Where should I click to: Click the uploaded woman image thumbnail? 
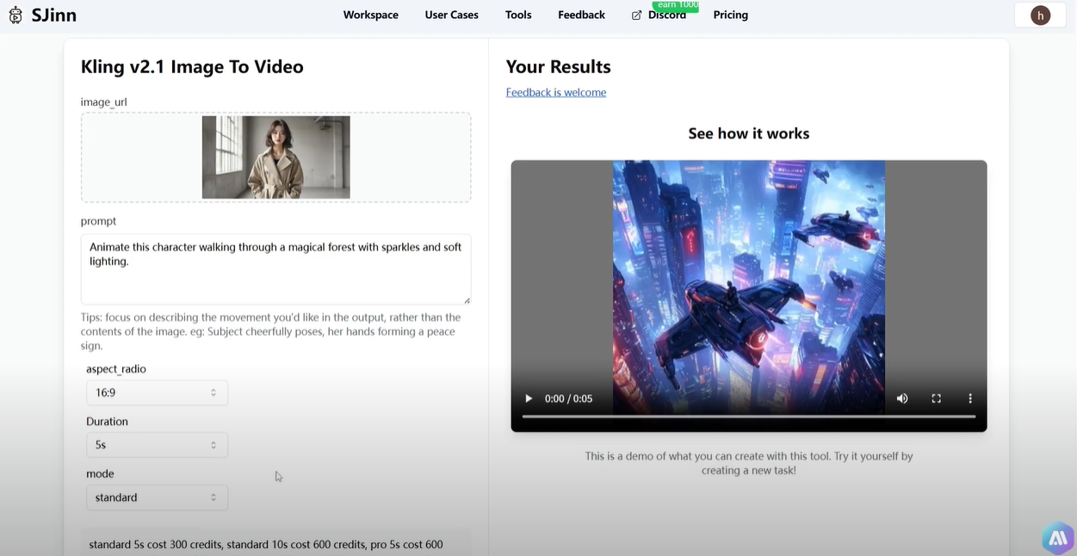[275, 158]
